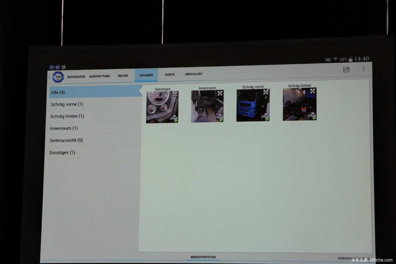The width and height of the screenshot is (396, 264).
Task: Tap the TÜV logo home icon
Action: pos(58,77)
